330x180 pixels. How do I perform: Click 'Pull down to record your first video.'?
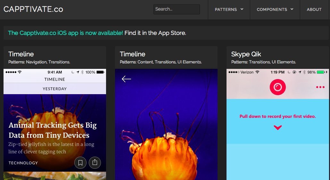pyautogui.click(x=277, y=116)
